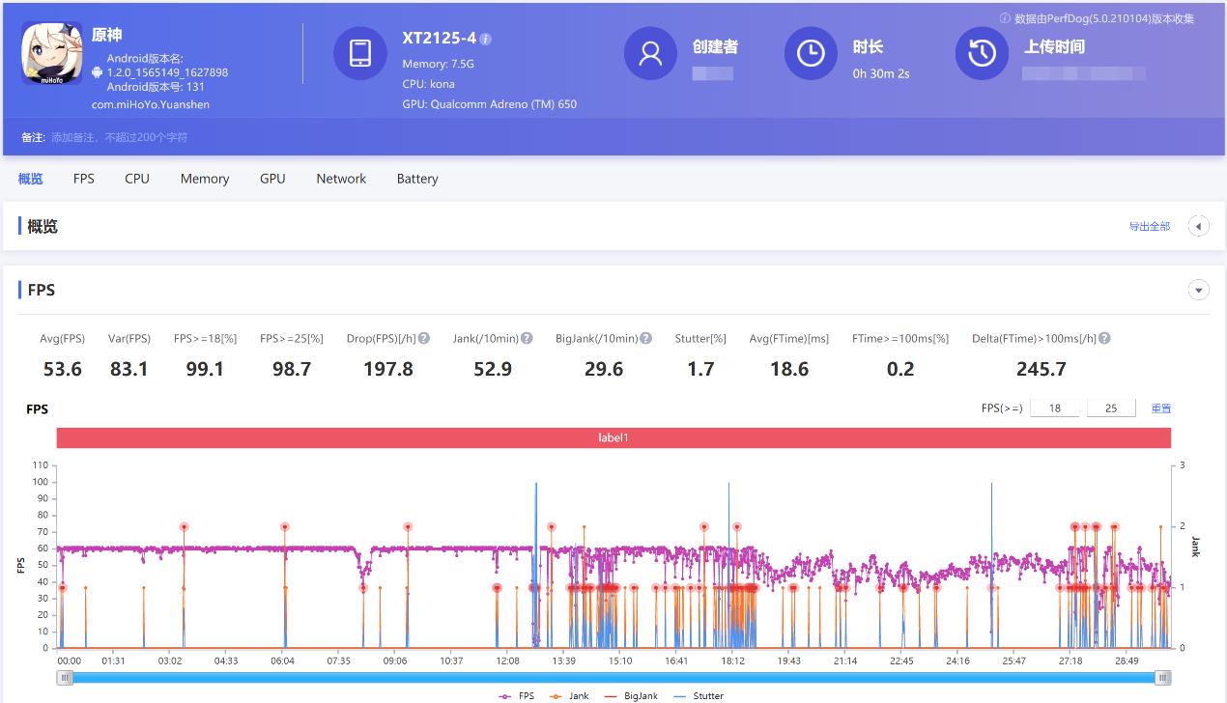
Task: Collapse the FPS section with its chevron
Action: point(1198,290)
